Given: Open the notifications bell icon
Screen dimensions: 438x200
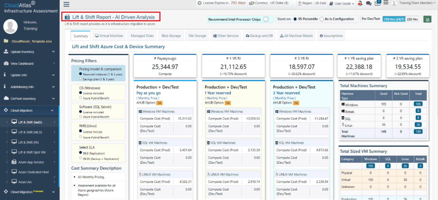Looking at the screenshot, I should (360, 3).
